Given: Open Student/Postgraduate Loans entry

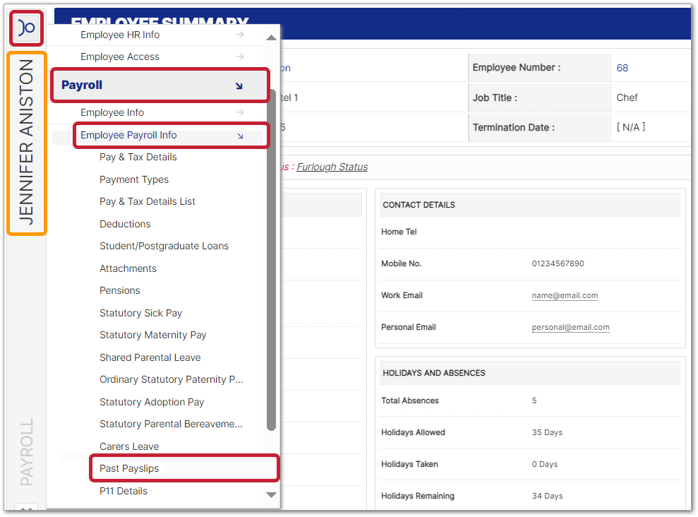Looking at the screenshot, I should coord(164,246).
